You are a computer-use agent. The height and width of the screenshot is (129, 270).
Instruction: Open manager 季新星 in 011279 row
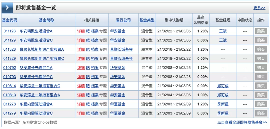pyautogui.click(x=223, y=113)
